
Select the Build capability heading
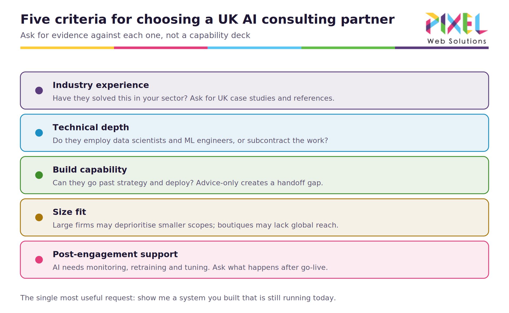[x=90, y=170]
